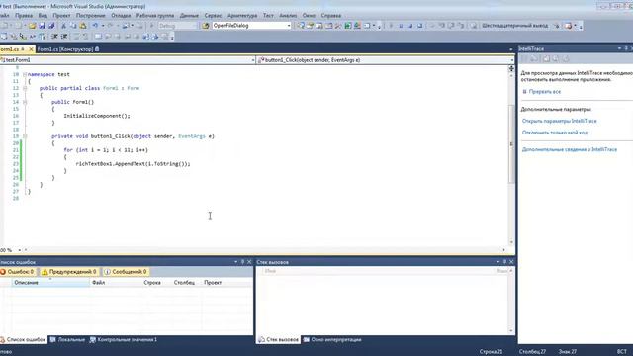Click Отключить только мой код link

pos(555,133)
